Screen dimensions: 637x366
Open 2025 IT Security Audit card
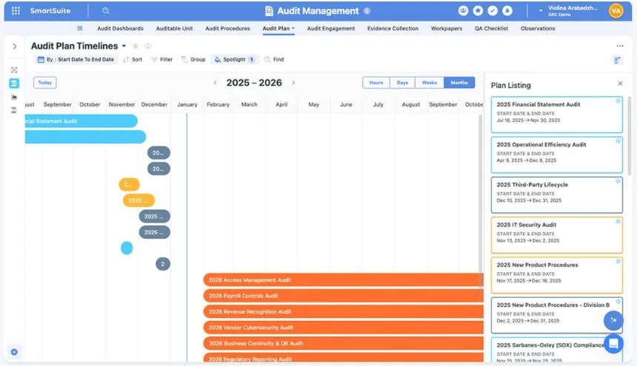[x=556, y=235]
